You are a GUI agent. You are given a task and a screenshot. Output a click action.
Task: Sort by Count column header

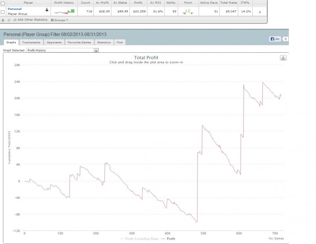point(85,3)
